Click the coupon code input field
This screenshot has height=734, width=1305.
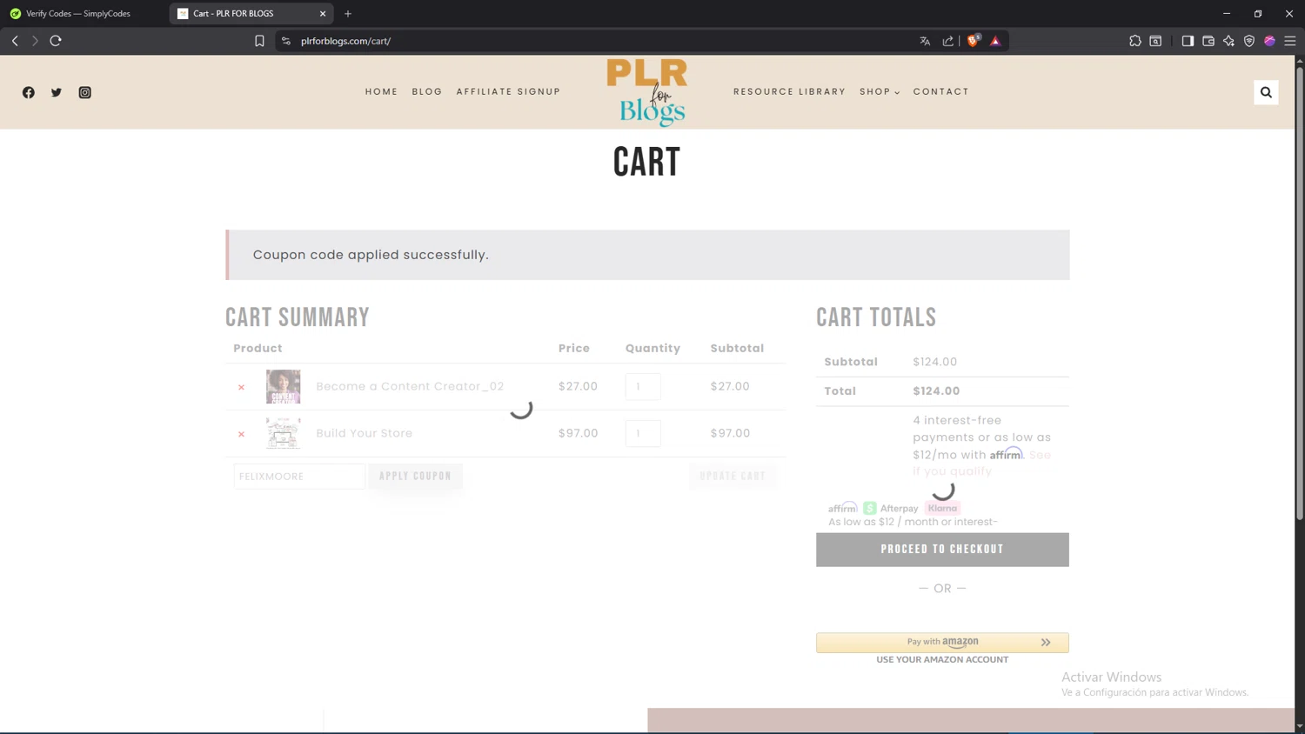click(299, 477)
